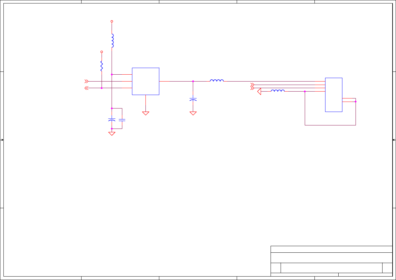This screenshot has width=396, height=280.
Task: Select the polarized capacitor with the curved plate
Action: click(x=112, y=120)
